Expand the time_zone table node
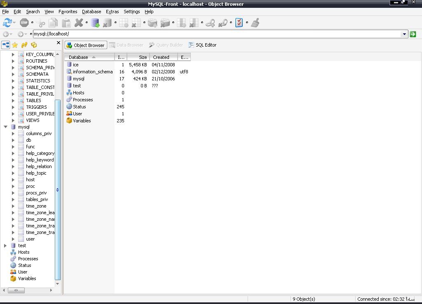Viewport: 422px width, 304px height. coord(13,206)
